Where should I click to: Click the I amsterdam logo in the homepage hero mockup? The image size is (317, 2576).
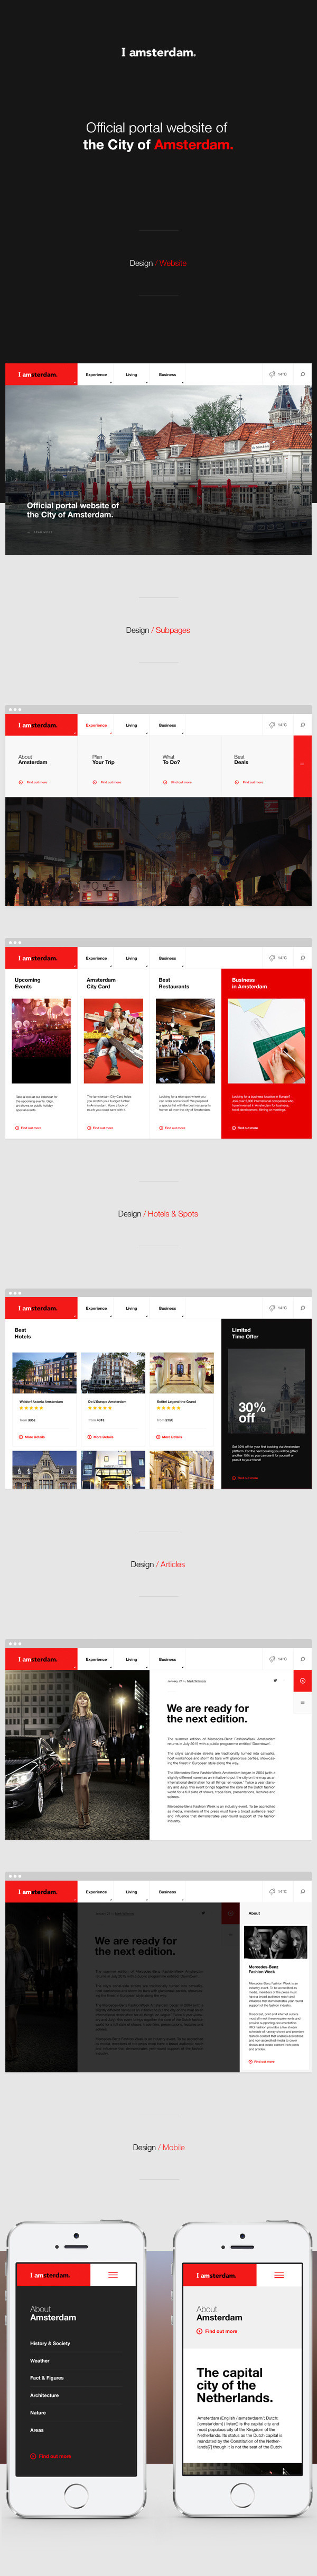tap(38, 374)
